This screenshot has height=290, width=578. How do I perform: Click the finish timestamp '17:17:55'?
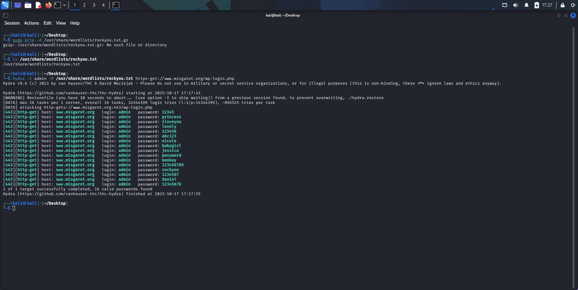click(x=191, y=194)
